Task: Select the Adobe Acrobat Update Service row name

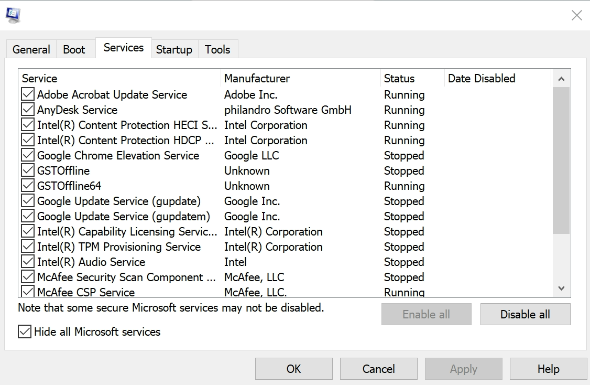Action: 112,94
